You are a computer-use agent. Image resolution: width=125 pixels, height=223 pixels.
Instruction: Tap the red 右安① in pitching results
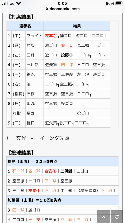click(x=50, y=171)
